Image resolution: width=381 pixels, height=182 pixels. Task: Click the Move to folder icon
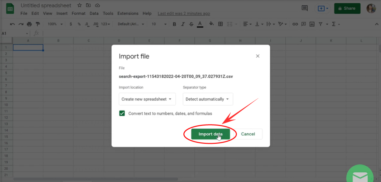pyautogui.click(x=88, y=5)
